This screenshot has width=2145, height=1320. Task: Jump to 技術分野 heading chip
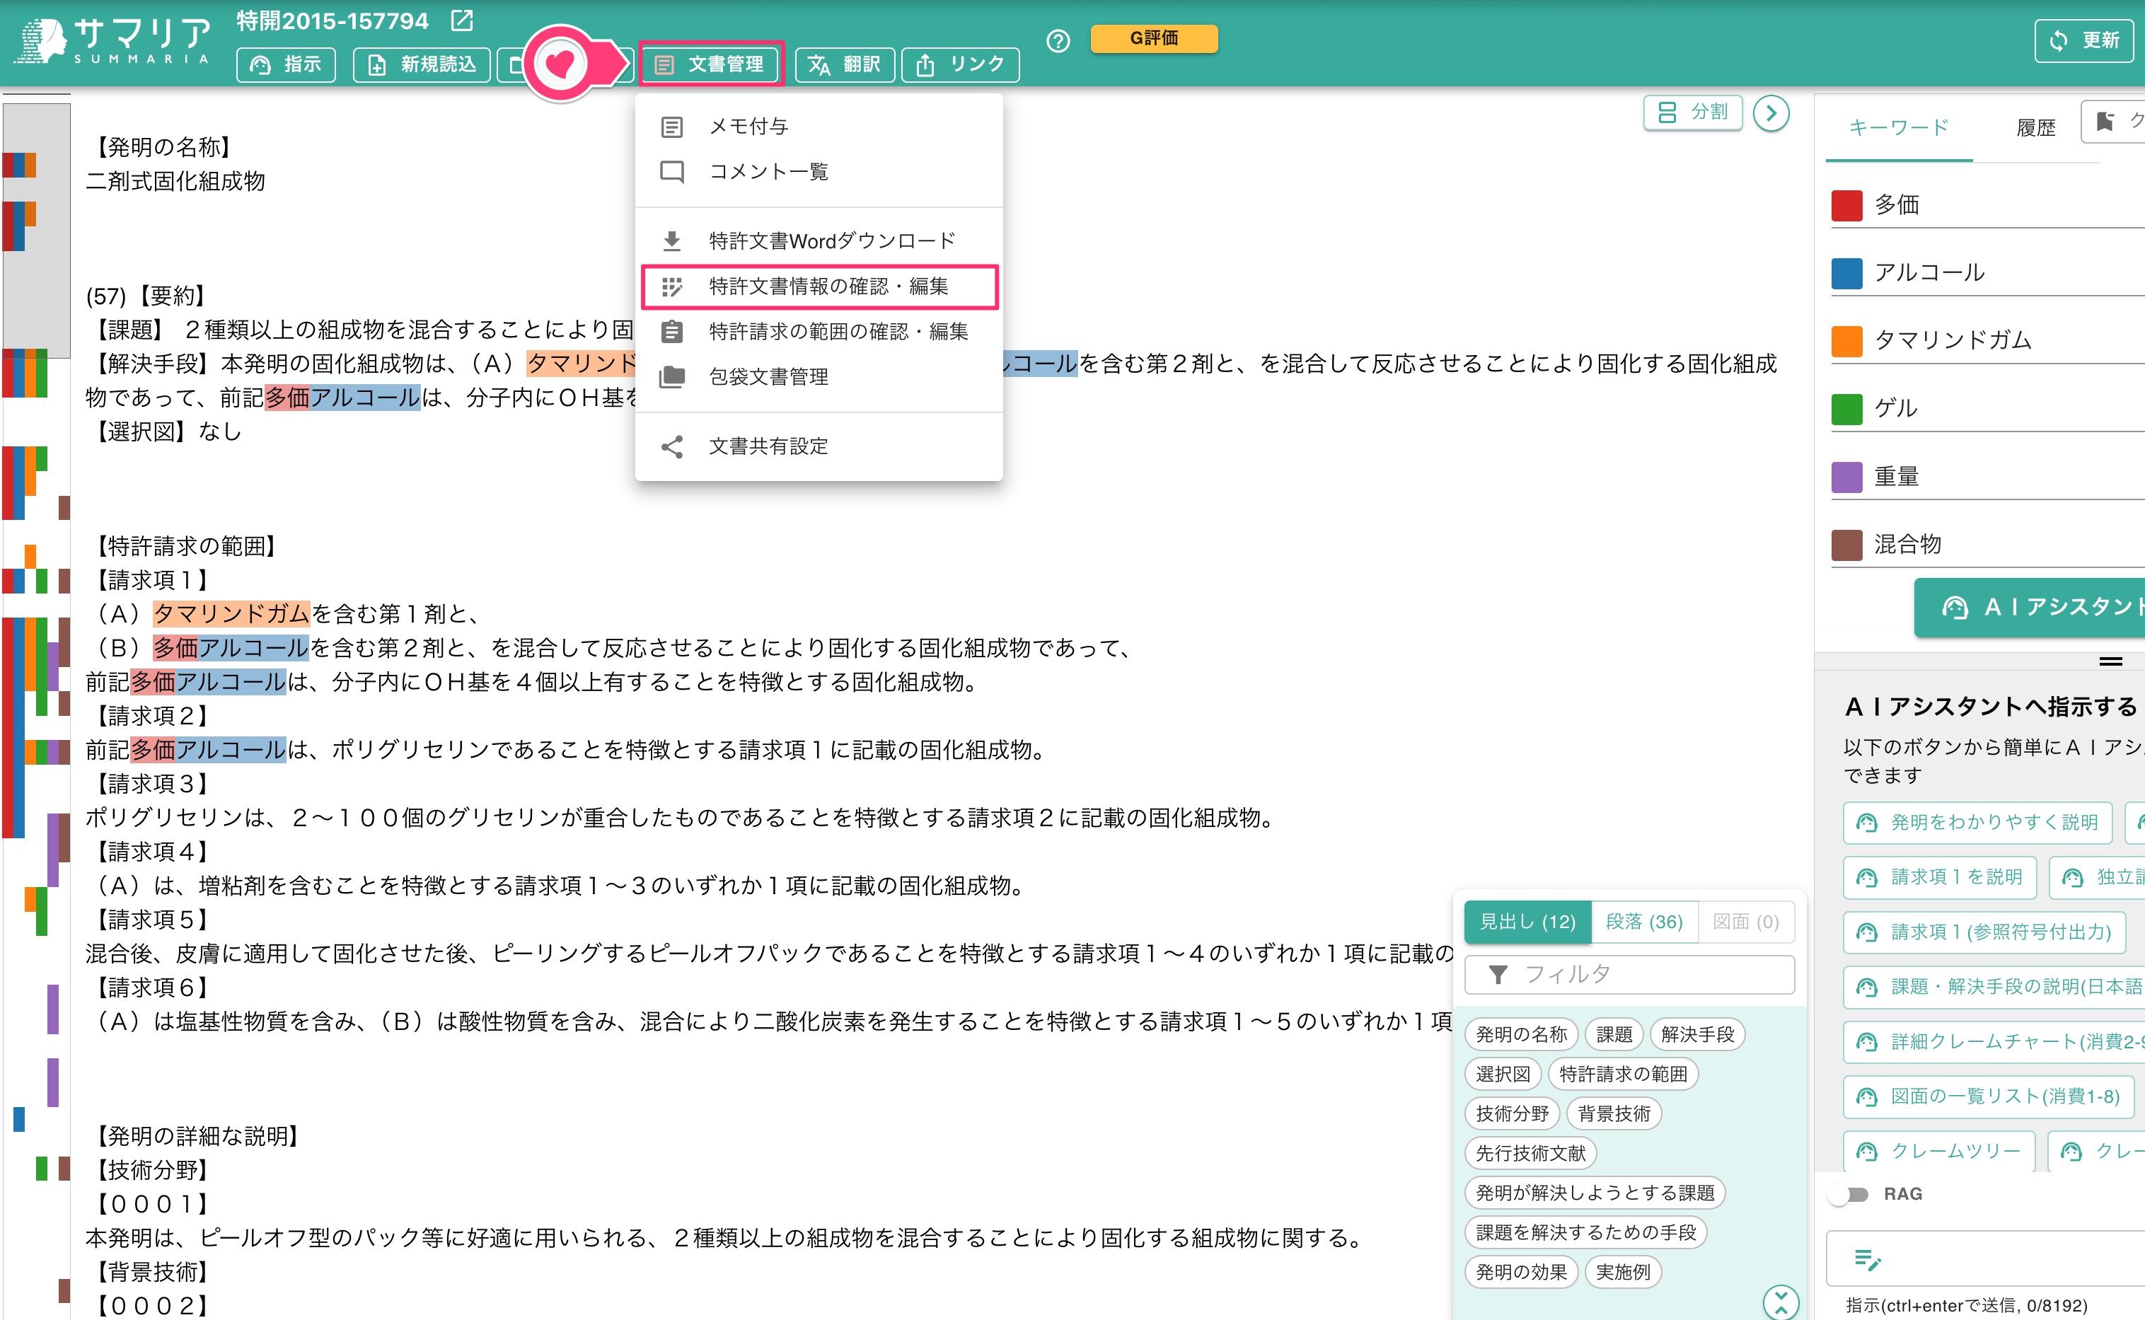[x=1512, y=1114]
